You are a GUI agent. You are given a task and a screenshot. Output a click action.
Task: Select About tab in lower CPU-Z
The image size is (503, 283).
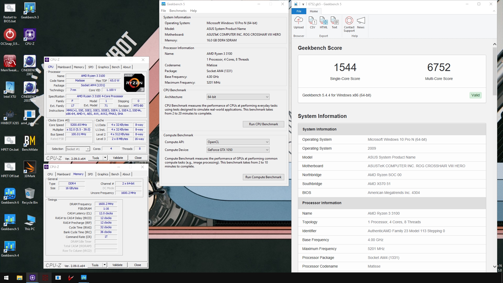[x=126, y=174]
